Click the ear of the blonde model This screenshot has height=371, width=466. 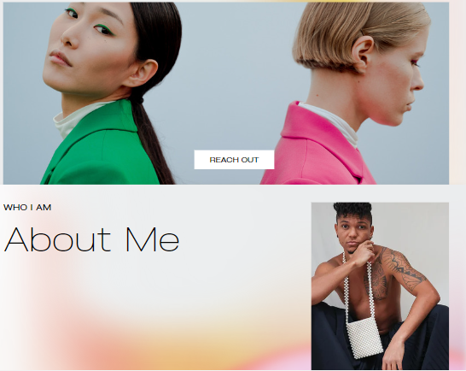click(362, 55)
